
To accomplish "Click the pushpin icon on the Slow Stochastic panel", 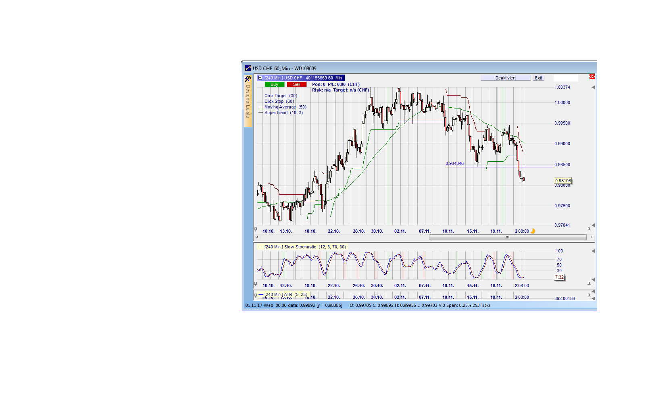I will pos(256,283).
